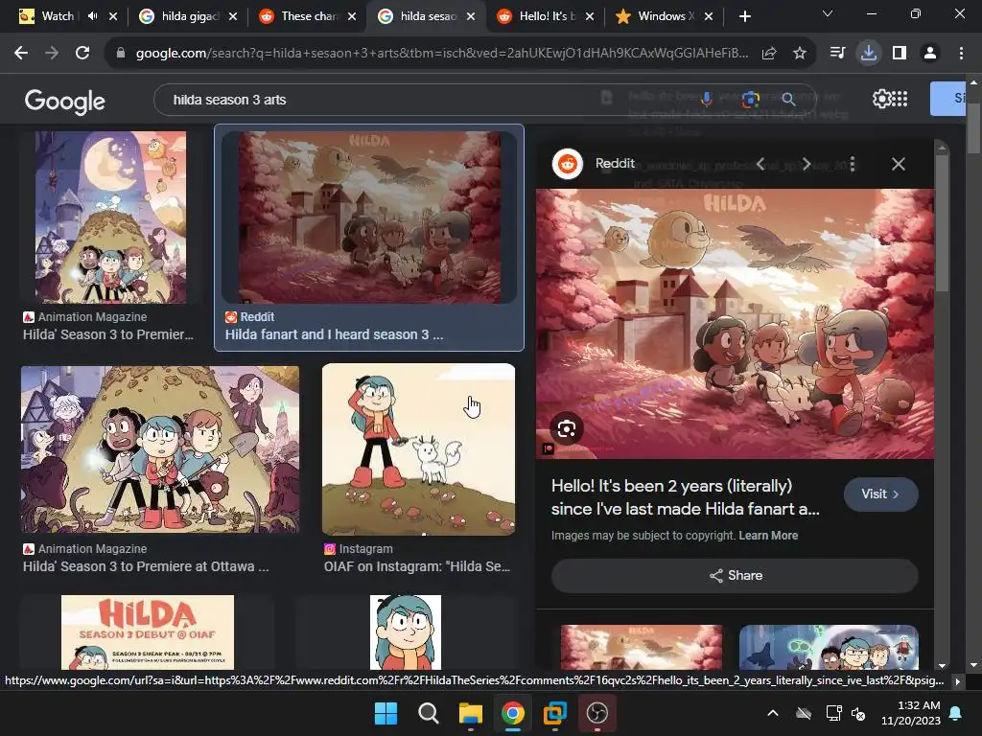
Task: Open the notifications bell
Action: 956,713
